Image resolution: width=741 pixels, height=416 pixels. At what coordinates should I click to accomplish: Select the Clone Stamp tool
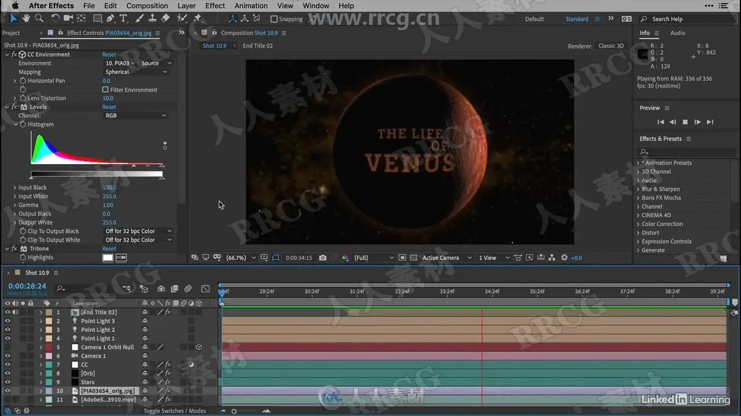153,18
